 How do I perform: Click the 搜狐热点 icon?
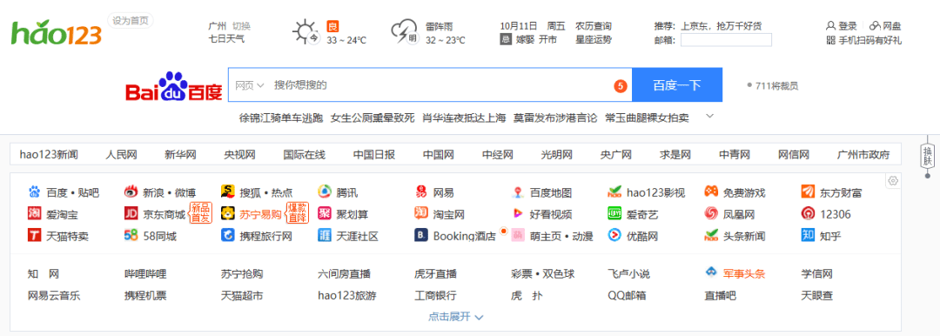click(227, 192)
